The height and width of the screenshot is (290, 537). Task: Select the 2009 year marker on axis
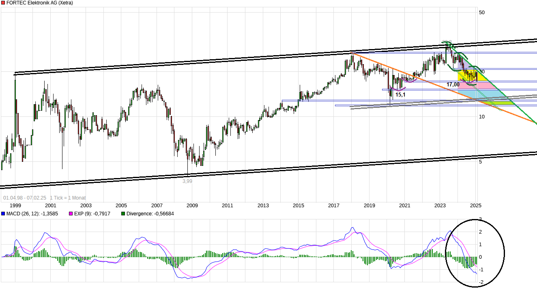pyautogui.click(x=192, y=206)
